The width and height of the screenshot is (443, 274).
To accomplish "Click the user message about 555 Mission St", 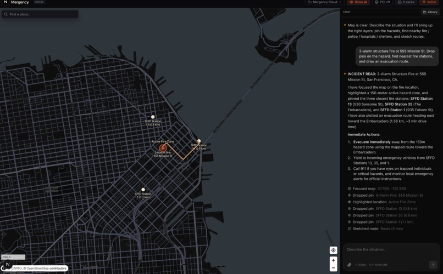I will (397, 56).
